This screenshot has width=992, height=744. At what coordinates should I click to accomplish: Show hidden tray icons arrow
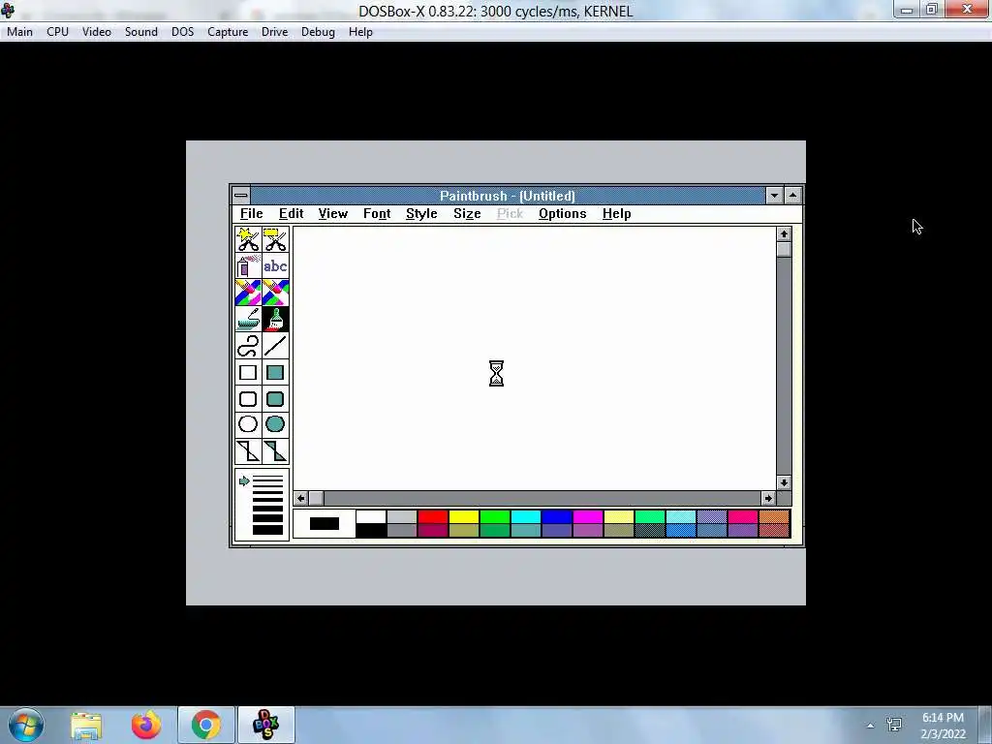[871, 726]
